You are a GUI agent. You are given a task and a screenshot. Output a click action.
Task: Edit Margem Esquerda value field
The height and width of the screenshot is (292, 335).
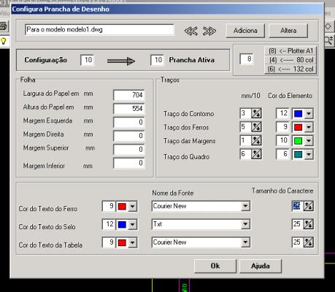point(129,122)
